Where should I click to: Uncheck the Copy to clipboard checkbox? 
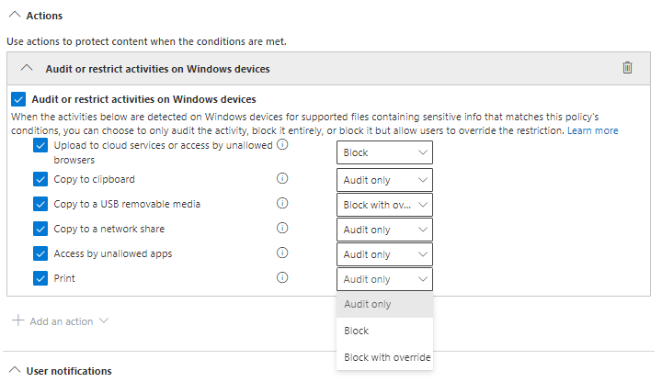point(40,179)
